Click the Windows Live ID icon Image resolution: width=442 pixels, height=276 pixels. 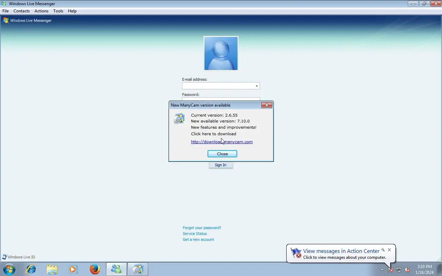[4, 257]
